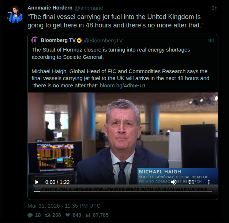The image size is (229, 223).
Task: Click the Mar 31, 2026 timestamp
Action: 64,206
